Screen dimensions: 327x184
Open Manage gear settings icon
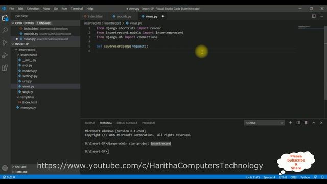5,168
